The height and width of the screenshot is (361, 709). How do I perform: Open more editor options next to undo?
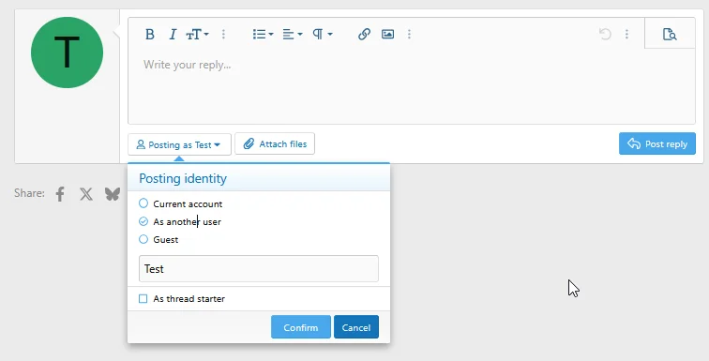[x=626, y=35]
